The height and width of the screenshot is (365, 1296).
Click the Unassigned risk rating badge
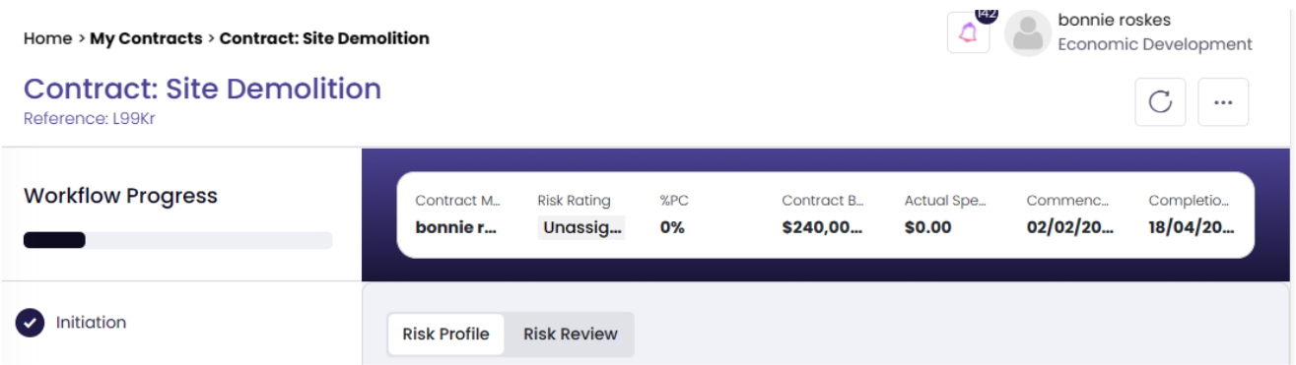pyautogui.click(x=581, y=227)
